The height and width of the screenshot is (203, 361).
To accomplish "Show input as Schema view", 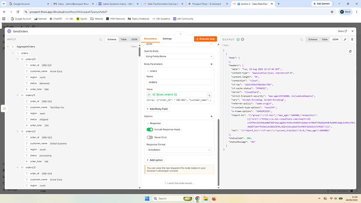I will click(x=111, y=39).
